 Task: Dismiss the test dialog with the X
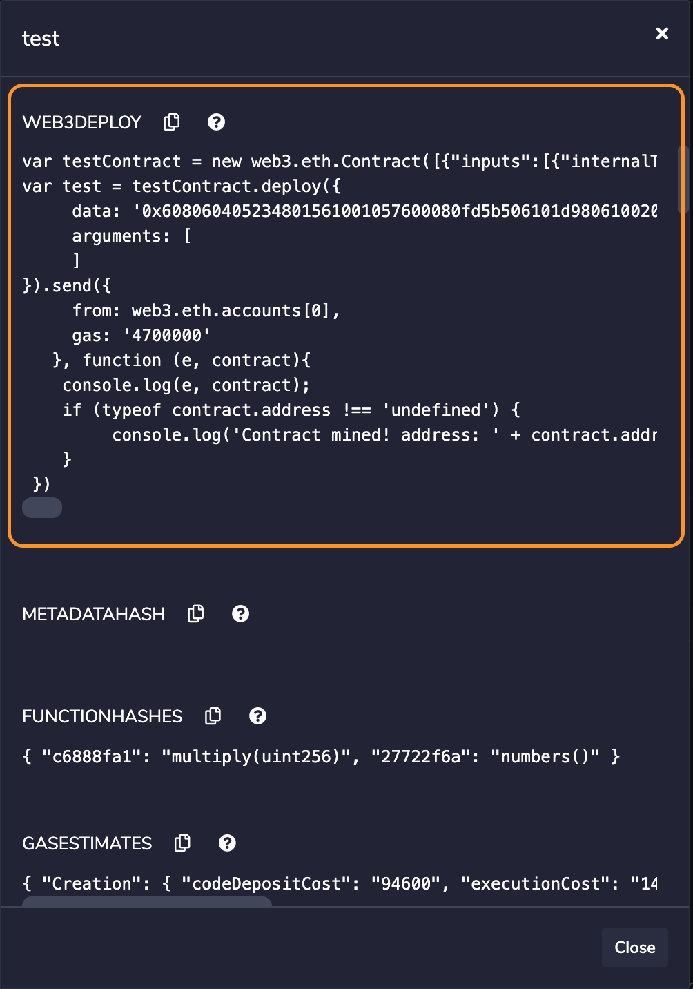click(662, 34)
